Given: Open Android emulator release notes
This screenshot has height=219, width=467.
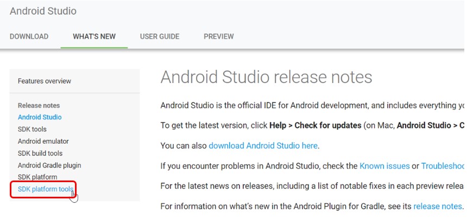Looking at the screenshot, I should (x=43, y=141).
